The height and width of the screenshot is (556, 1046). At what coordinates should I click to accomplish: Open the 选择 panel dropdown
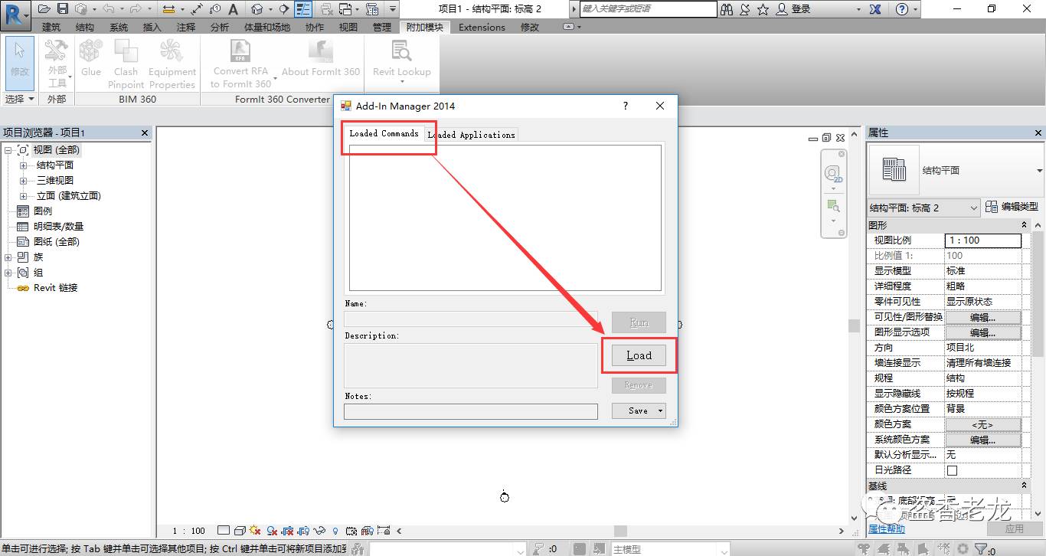pyautogui.click(x=20, y=99)
